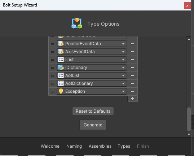
Task: Expand the AotDictionary type dropdown arrow
Action: click(123, 83)
